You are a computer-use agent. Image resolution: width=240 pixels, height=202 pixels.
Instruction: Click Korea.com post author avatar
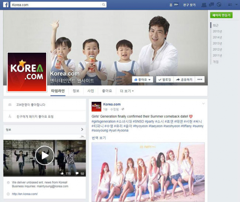coord(96,106)
